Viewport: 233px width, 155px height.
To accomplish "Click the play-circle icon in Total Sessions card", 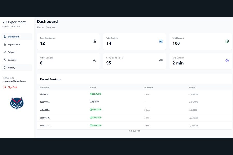I will 227,41.
